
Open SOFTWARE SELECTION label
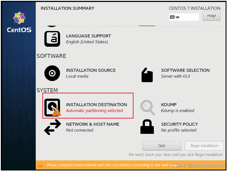coord(185,70)
